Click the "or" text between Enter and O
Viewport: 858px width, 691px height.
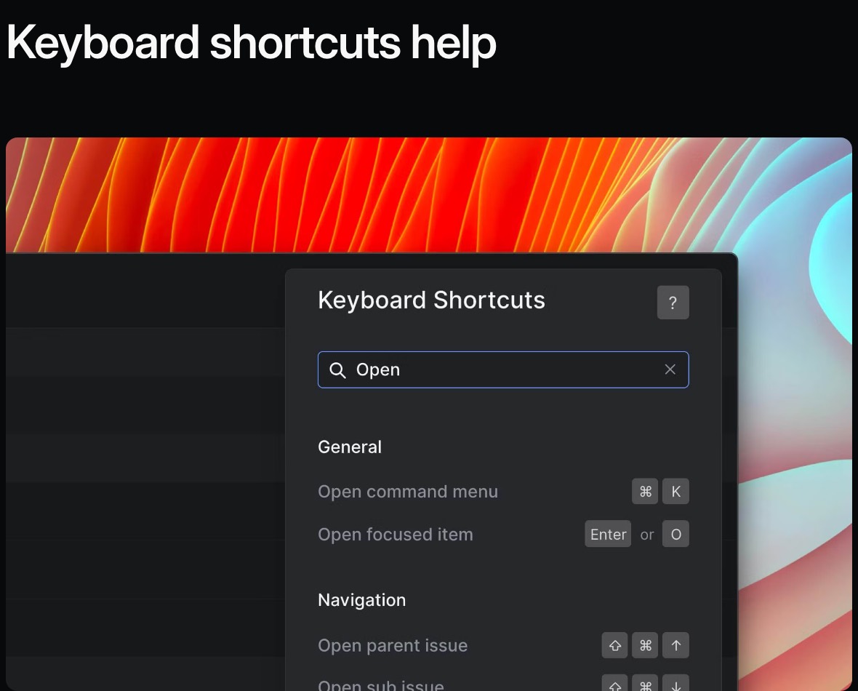tap(647, 535)
